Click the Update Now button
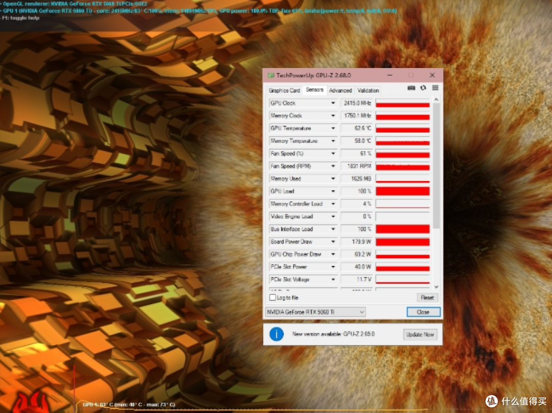552x413 pixels. point(420,334)
